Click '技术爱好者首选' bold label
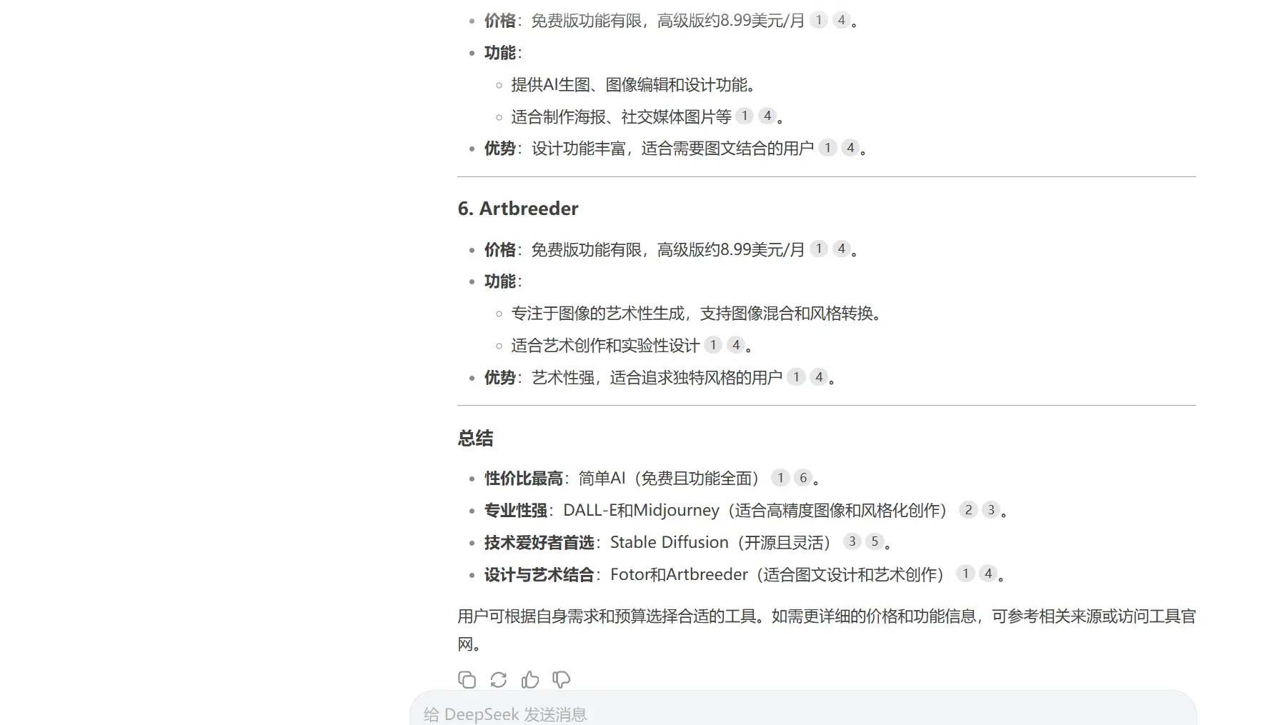This screenshot has width=1264, height=725. [539, 542]
